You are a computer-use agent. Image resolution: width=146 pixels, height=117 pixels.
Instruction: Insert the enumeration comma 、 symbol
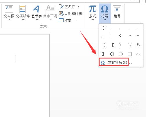pos(129,29)
